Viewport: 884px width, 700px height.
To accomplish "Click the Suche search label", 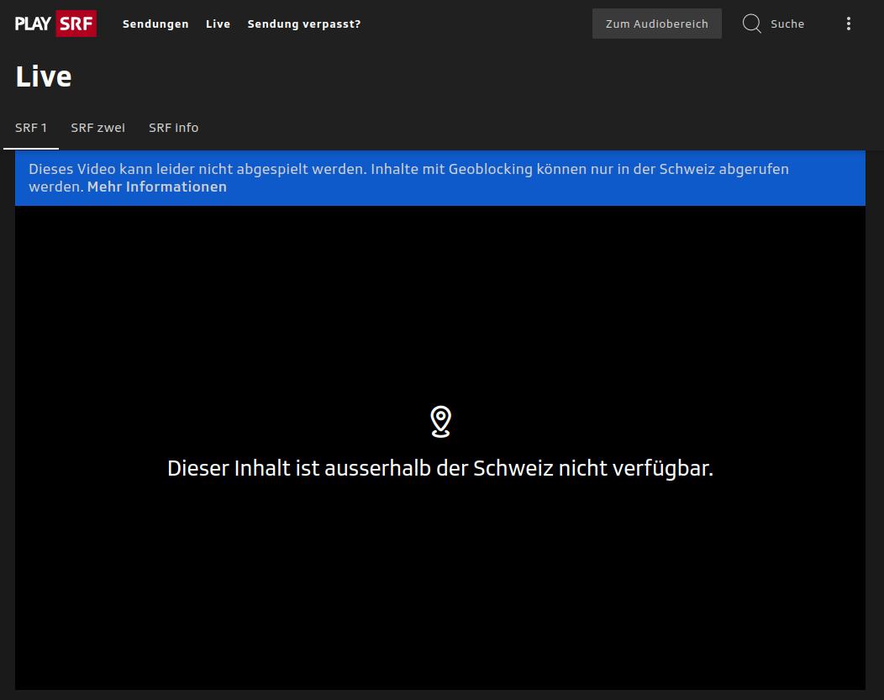I will click(x=787, y=24).
